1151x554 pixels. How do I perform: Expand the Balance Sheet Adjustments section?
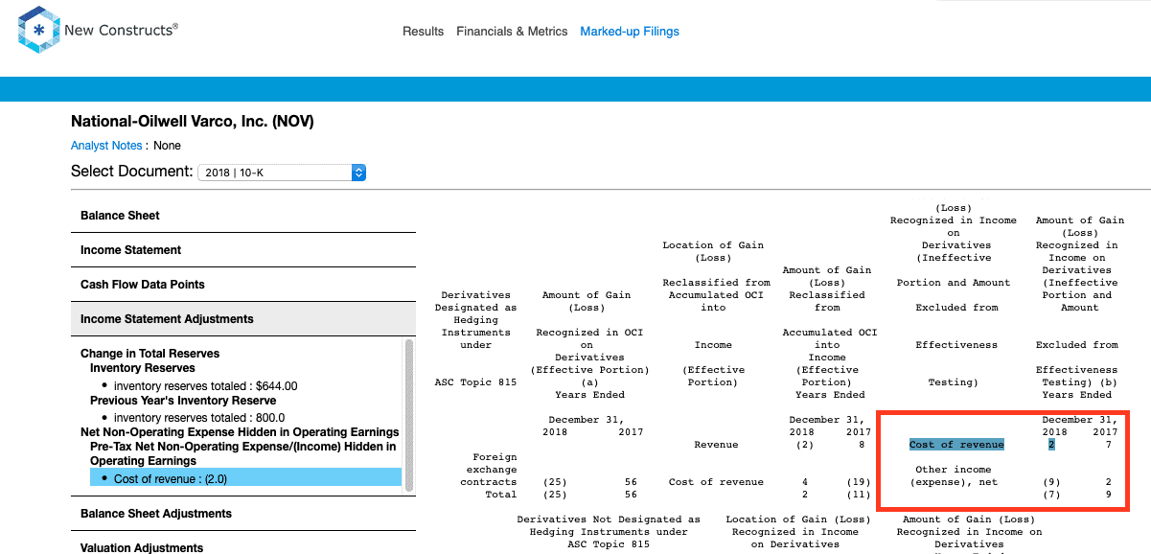coord(243,514)
